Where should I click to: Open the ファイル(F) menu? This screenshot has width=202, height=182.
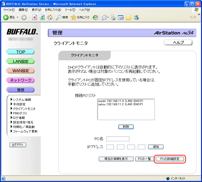click(9, 10)
